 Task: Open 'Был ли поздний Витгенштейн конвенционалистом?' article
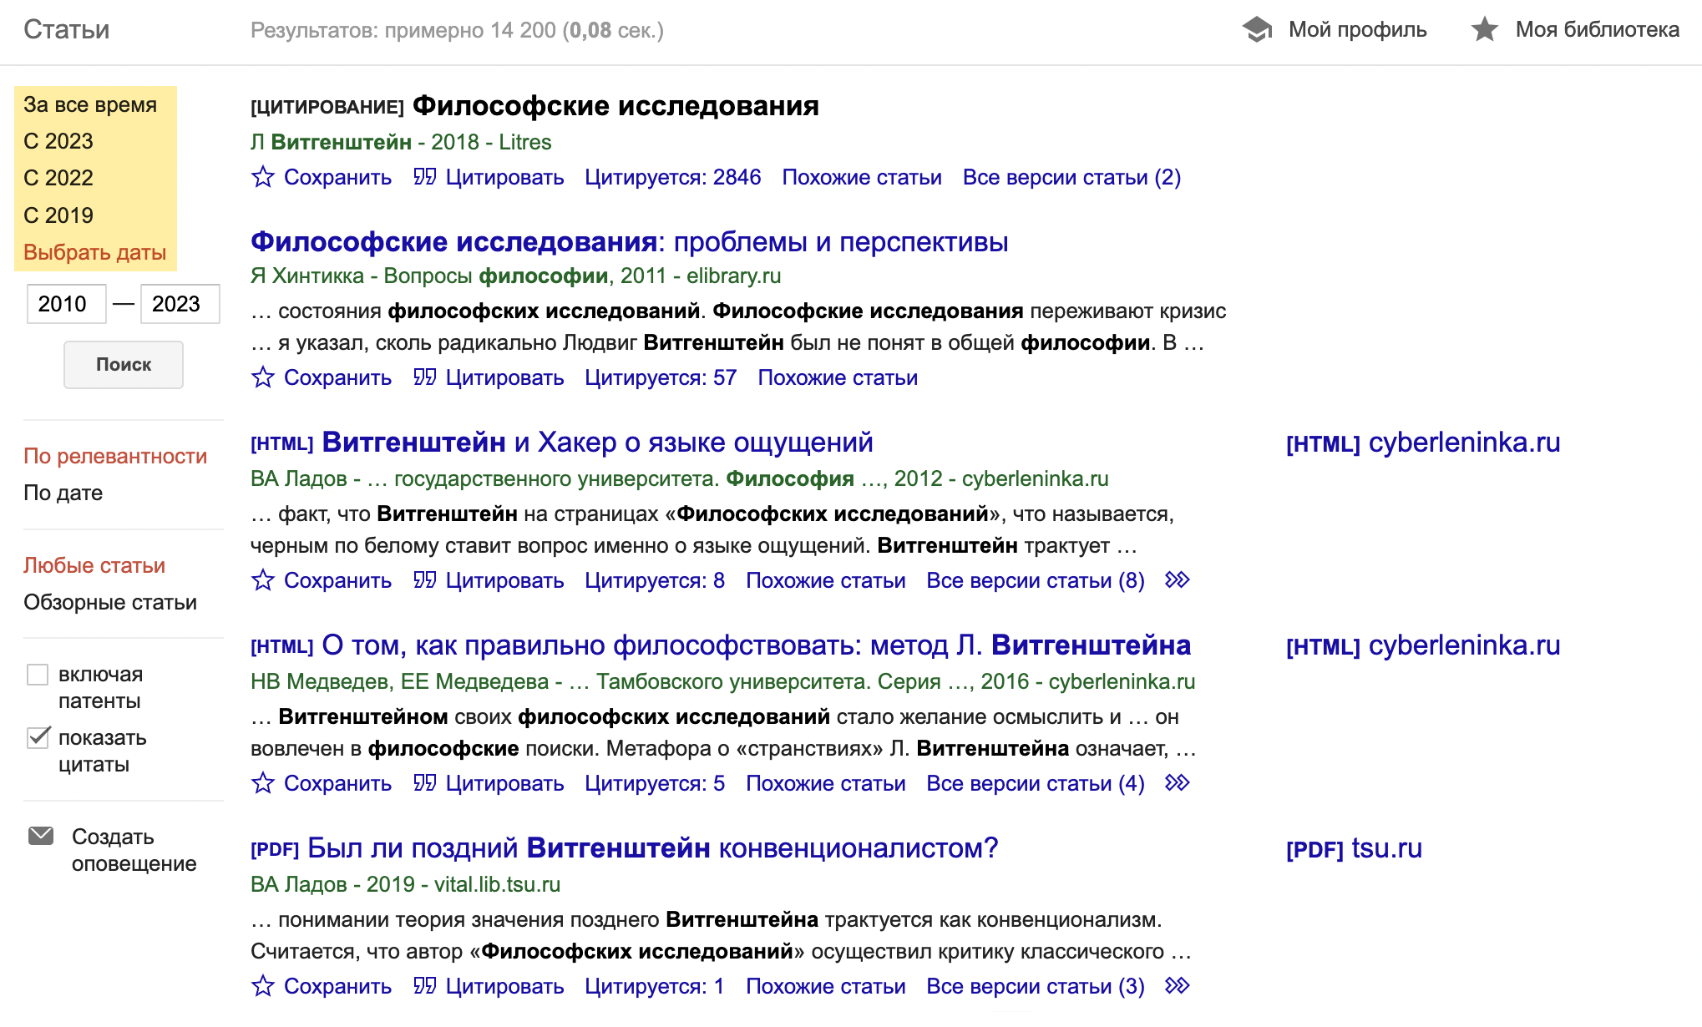point(653,847)
